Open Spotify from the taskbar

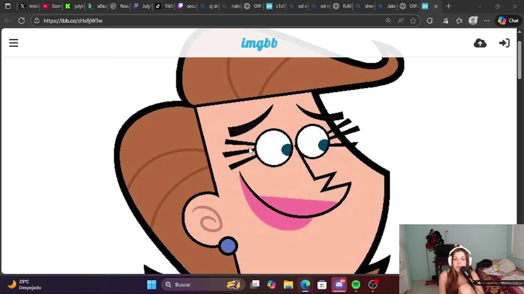[356, 285]
